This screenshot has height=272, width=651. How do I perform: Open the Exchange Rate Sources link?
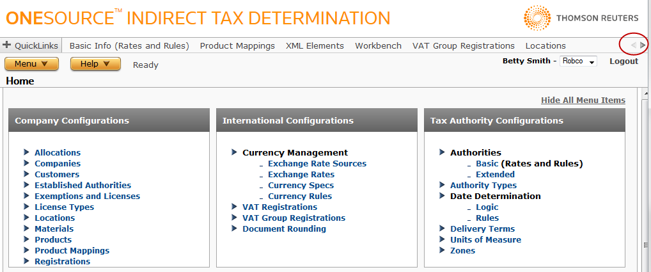pyautogui.click(x=317, y=163)
